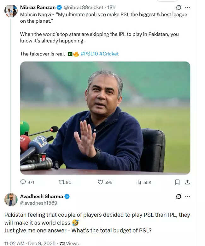The height and width of the screenshot is (246, 205).
Task: Click Grok icon on Nibraz Ramzan's tweet
Action: (x=179, y=7)
